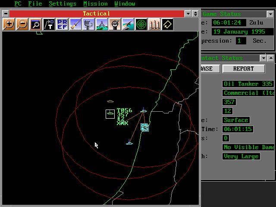Toggle the green range circles icon
The image size is (276, 207).
(x=141, y=24)
